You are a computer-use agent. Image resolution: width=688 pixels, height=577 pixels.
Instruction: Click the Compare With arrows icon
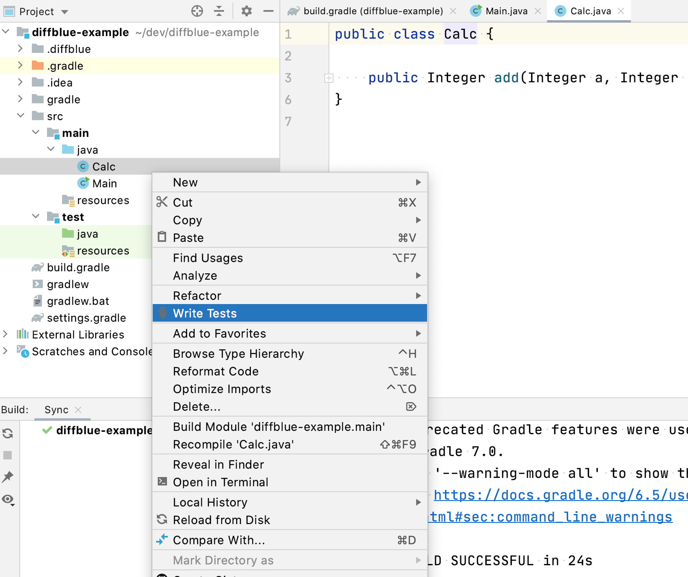(x=162, y=540)
